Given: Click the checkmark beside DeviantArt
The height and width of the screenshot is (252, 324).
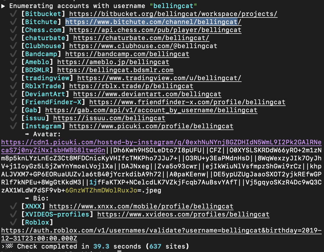Looking at the screenshot, I should 13,94.
